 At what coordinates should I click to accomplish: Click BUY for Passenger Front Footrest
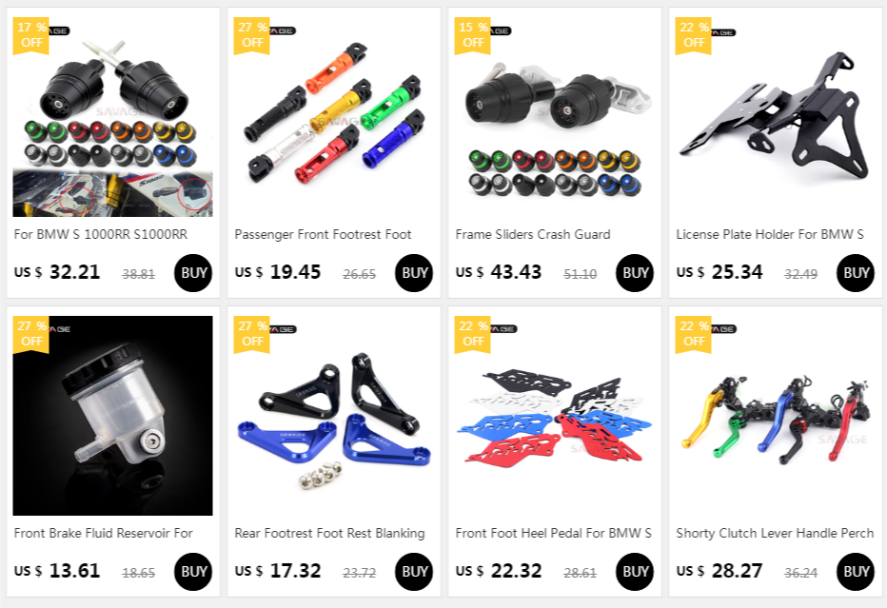coord(413,273)
